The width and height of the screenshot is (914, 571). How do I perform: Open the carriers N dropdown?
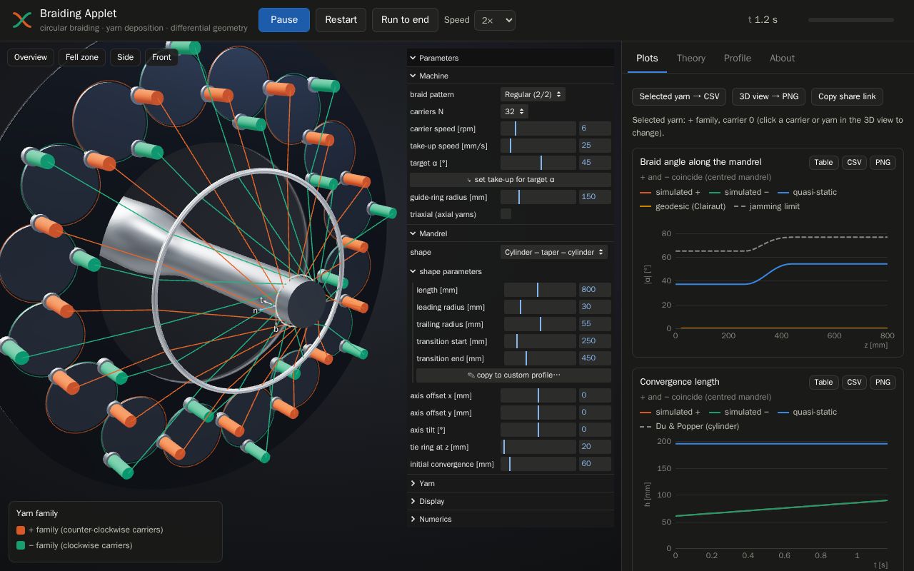(514, 111)
